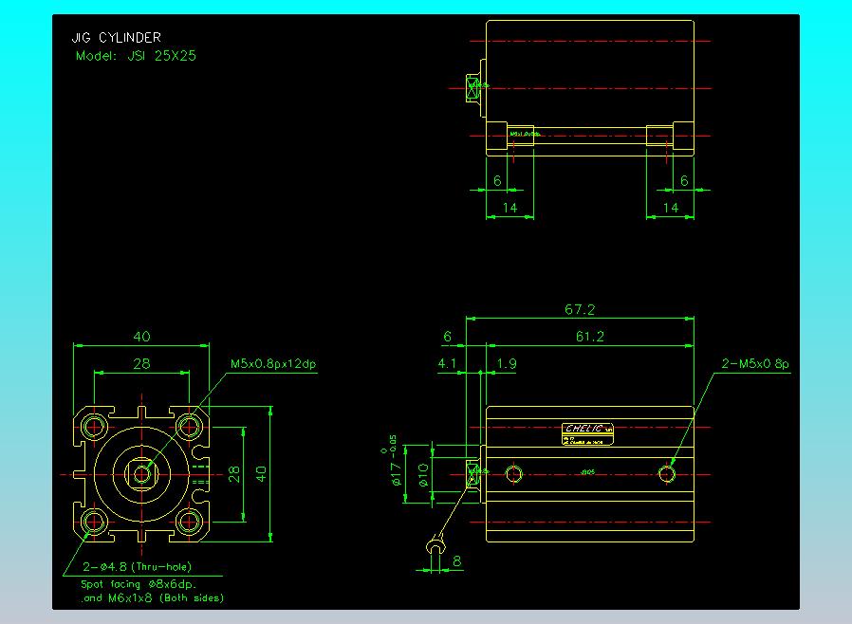
Task: Select the ø10 diameter dimension
Action: [x=424, y=474]
